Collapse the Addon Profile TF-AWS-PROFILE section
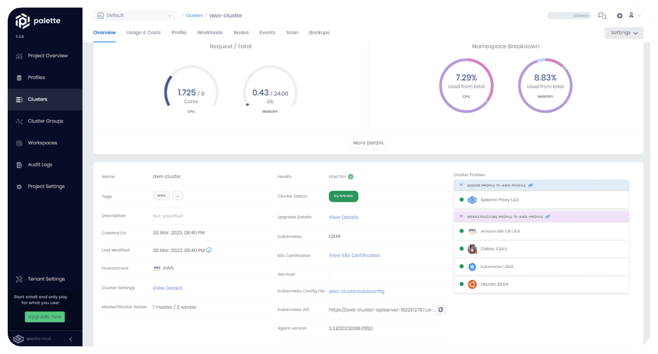The height and width of the screenshot is (354, 658). pyautogui.click(x=461, y=185)
